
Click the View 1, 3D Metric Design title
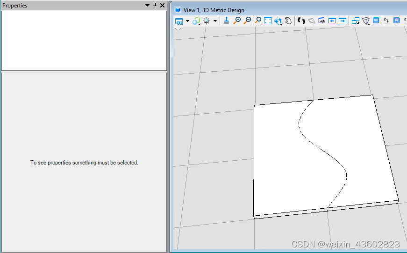click(214, 10)
